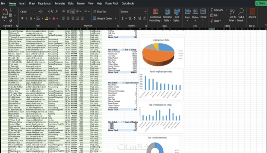The width and height of the screenshot is (267, 153).
Task: Click the Format cells icon
Action: tap(203, 11)
